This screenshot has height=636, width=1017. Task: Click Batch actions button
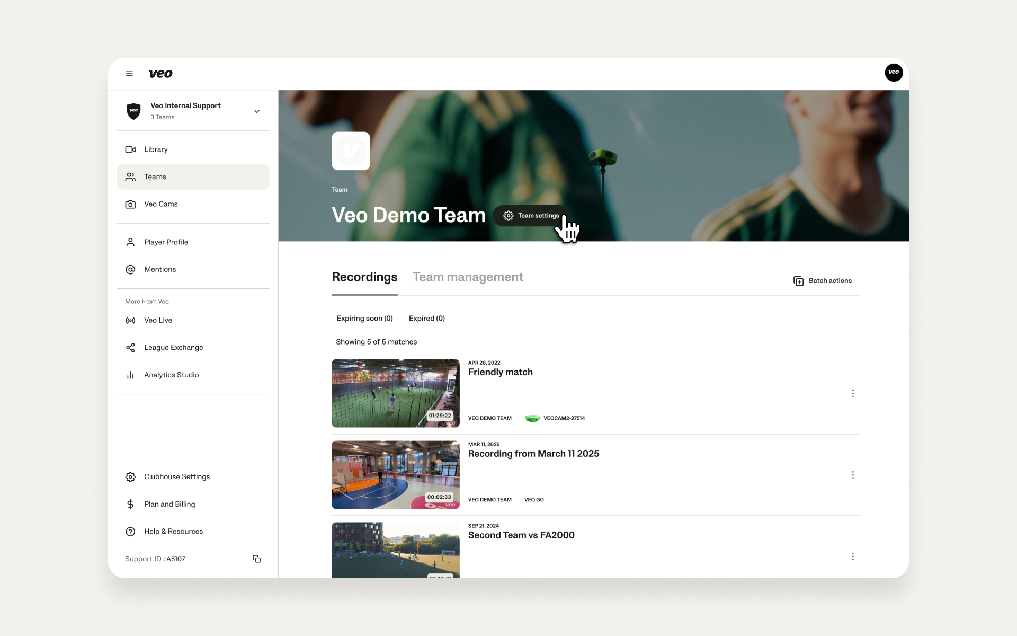point(823,281)
